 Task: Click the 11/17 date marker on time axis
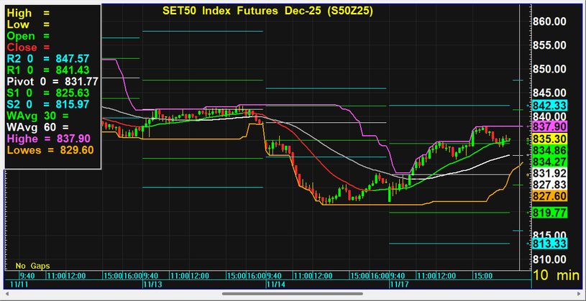pyautogui.click(x=398, y=284)
